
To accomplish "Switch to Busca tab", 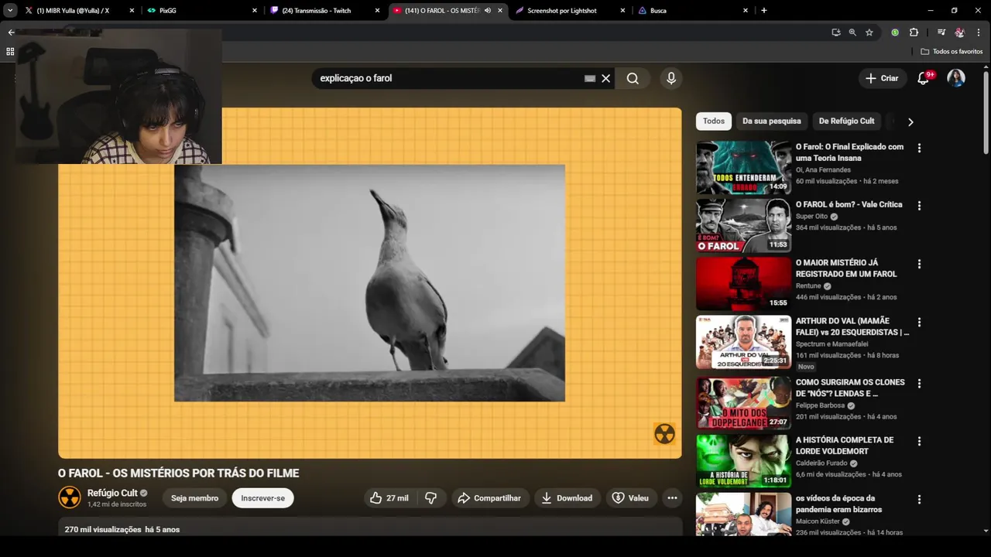I will tap(691, 11).
